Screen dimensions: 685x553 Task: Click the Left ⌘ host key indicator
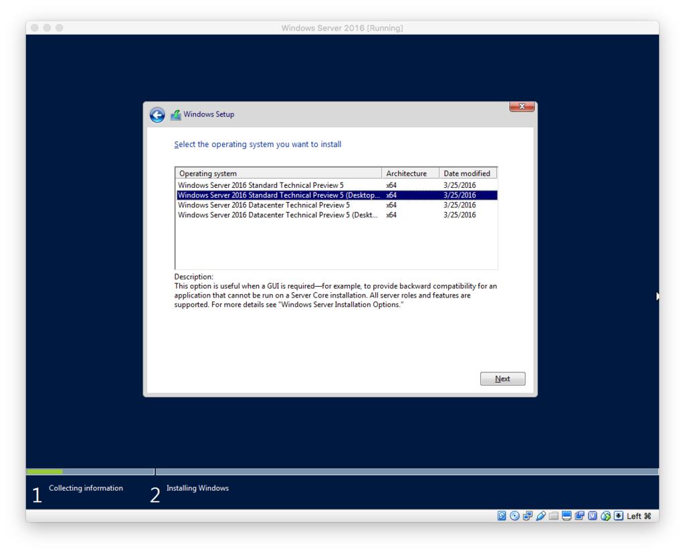tap(639, 516)
